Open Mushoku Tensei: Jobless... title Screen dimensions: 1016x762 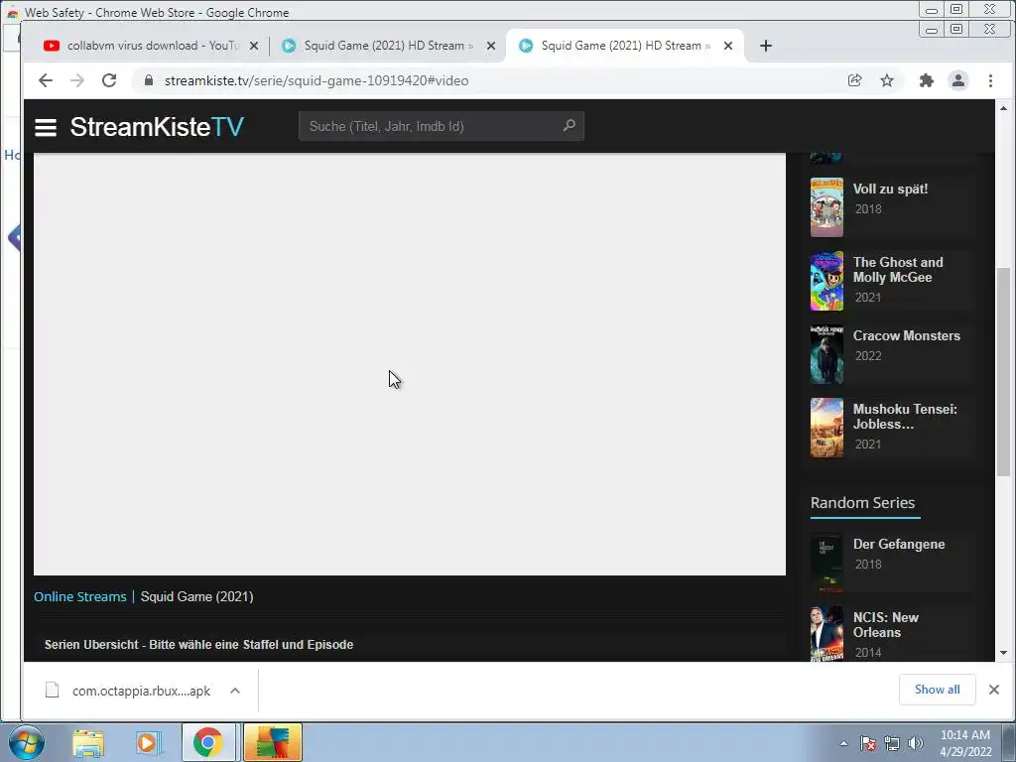905,417
